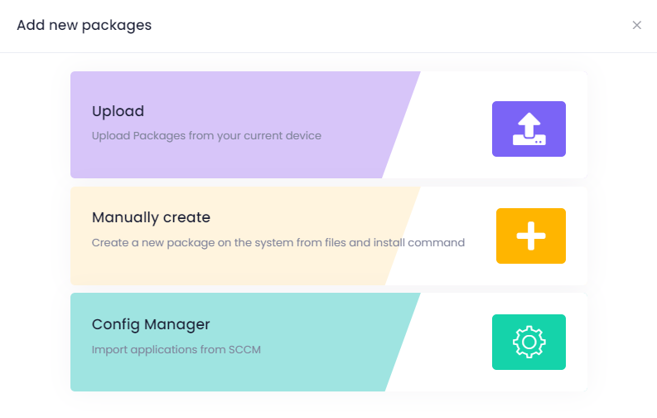657x418 pixels.
Task: Click the green gear icon
Action: coord(529,342)
